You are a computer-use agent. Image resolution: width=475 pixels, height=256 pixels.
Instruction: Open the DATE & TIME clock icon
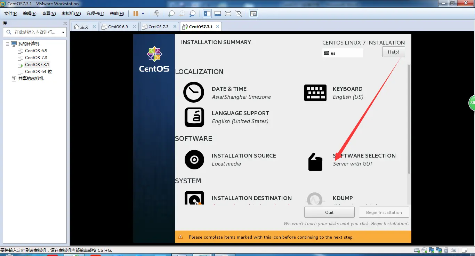click(194, 92)
